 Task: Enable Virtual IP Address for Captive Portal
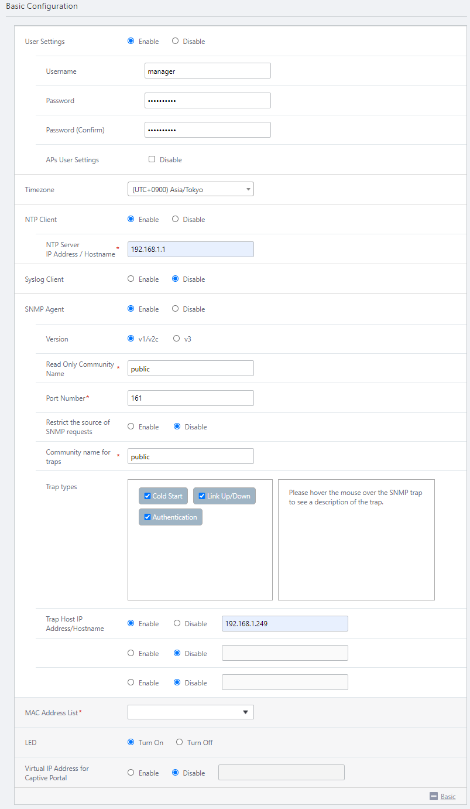pyautogui.click(x=131, y=773)
